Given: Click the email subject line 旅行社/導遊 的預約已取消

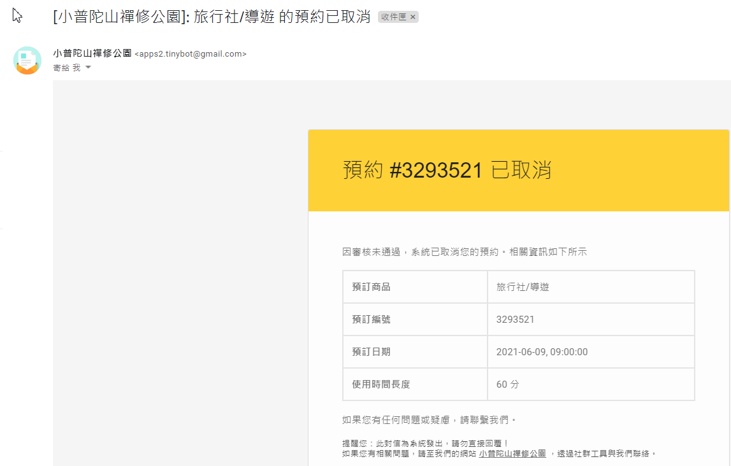Looking at the screenshot, I should click(x=212, y=17).
